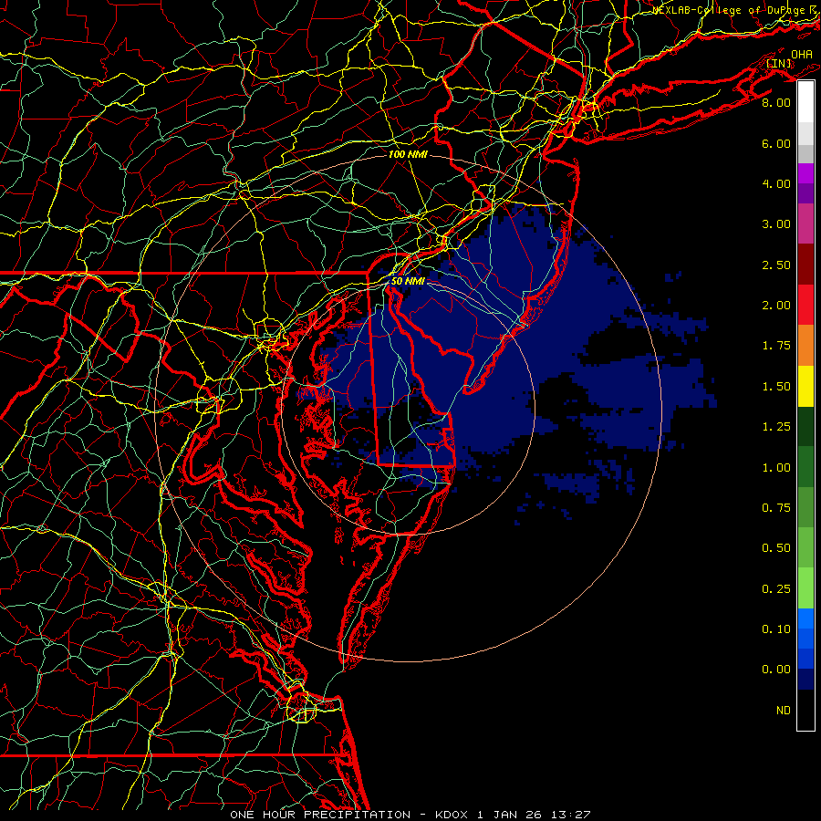This screenshot has height=821, width=821.
Task: Click the darkest green 1.25 legend swatch
Action: point(805,426)
